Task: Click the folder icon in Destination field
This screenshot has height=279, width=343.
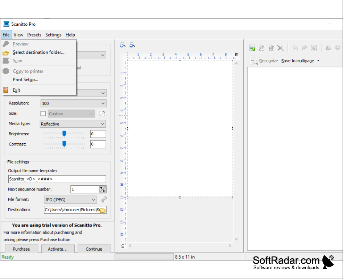Action: [x=103, y=210]
